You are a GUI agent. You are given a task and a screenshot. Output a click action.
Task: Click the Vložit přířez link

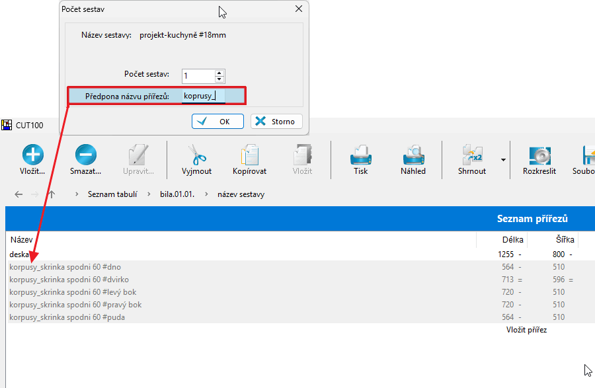coord(526,330)
